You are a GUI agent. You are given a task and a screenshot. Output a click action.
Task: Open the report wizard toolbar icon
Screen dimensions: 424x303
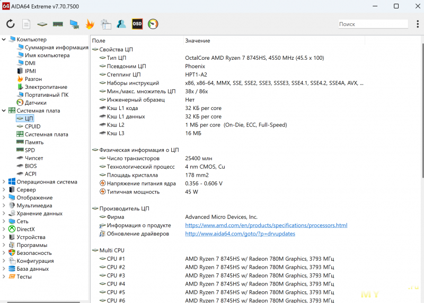pos(105,24)
